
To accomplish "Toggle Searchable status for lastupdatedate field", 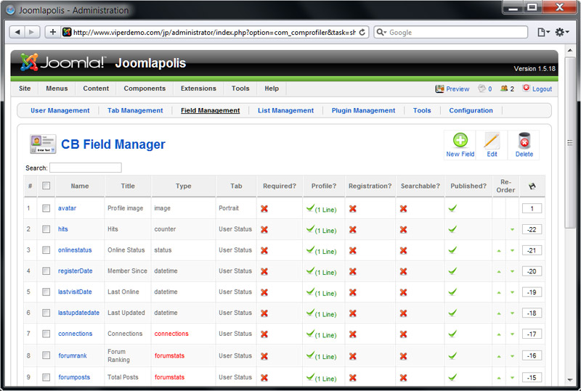I will point(404,313).
